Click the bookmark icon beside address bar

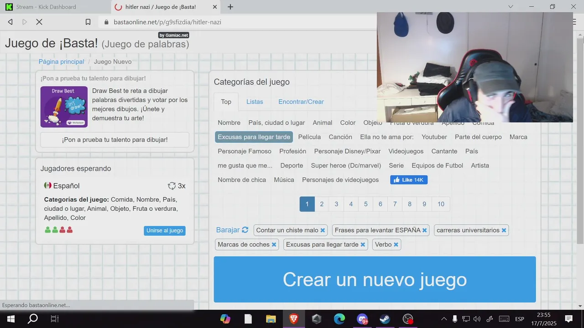tap(88, 22)
